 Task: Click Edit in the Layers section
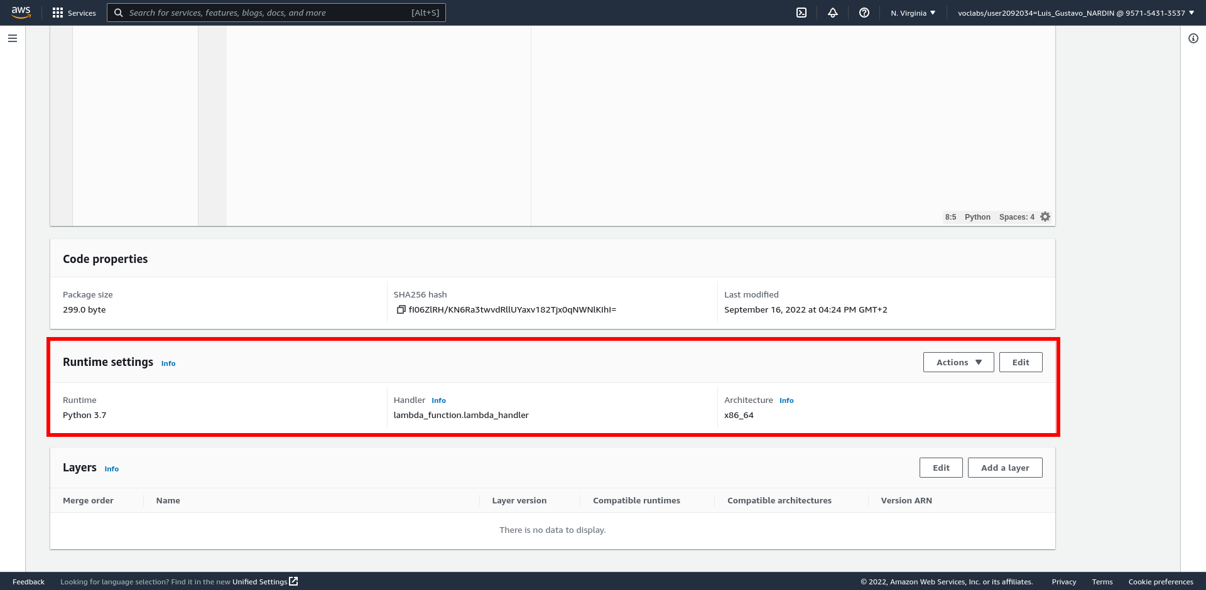point(940,468)
